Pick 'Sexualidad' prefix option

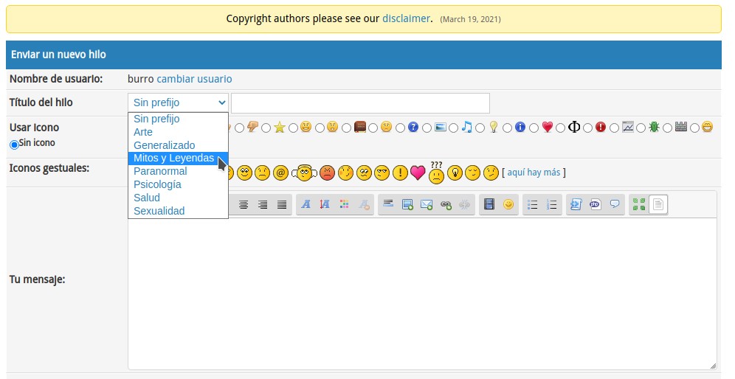coord(159,211)
